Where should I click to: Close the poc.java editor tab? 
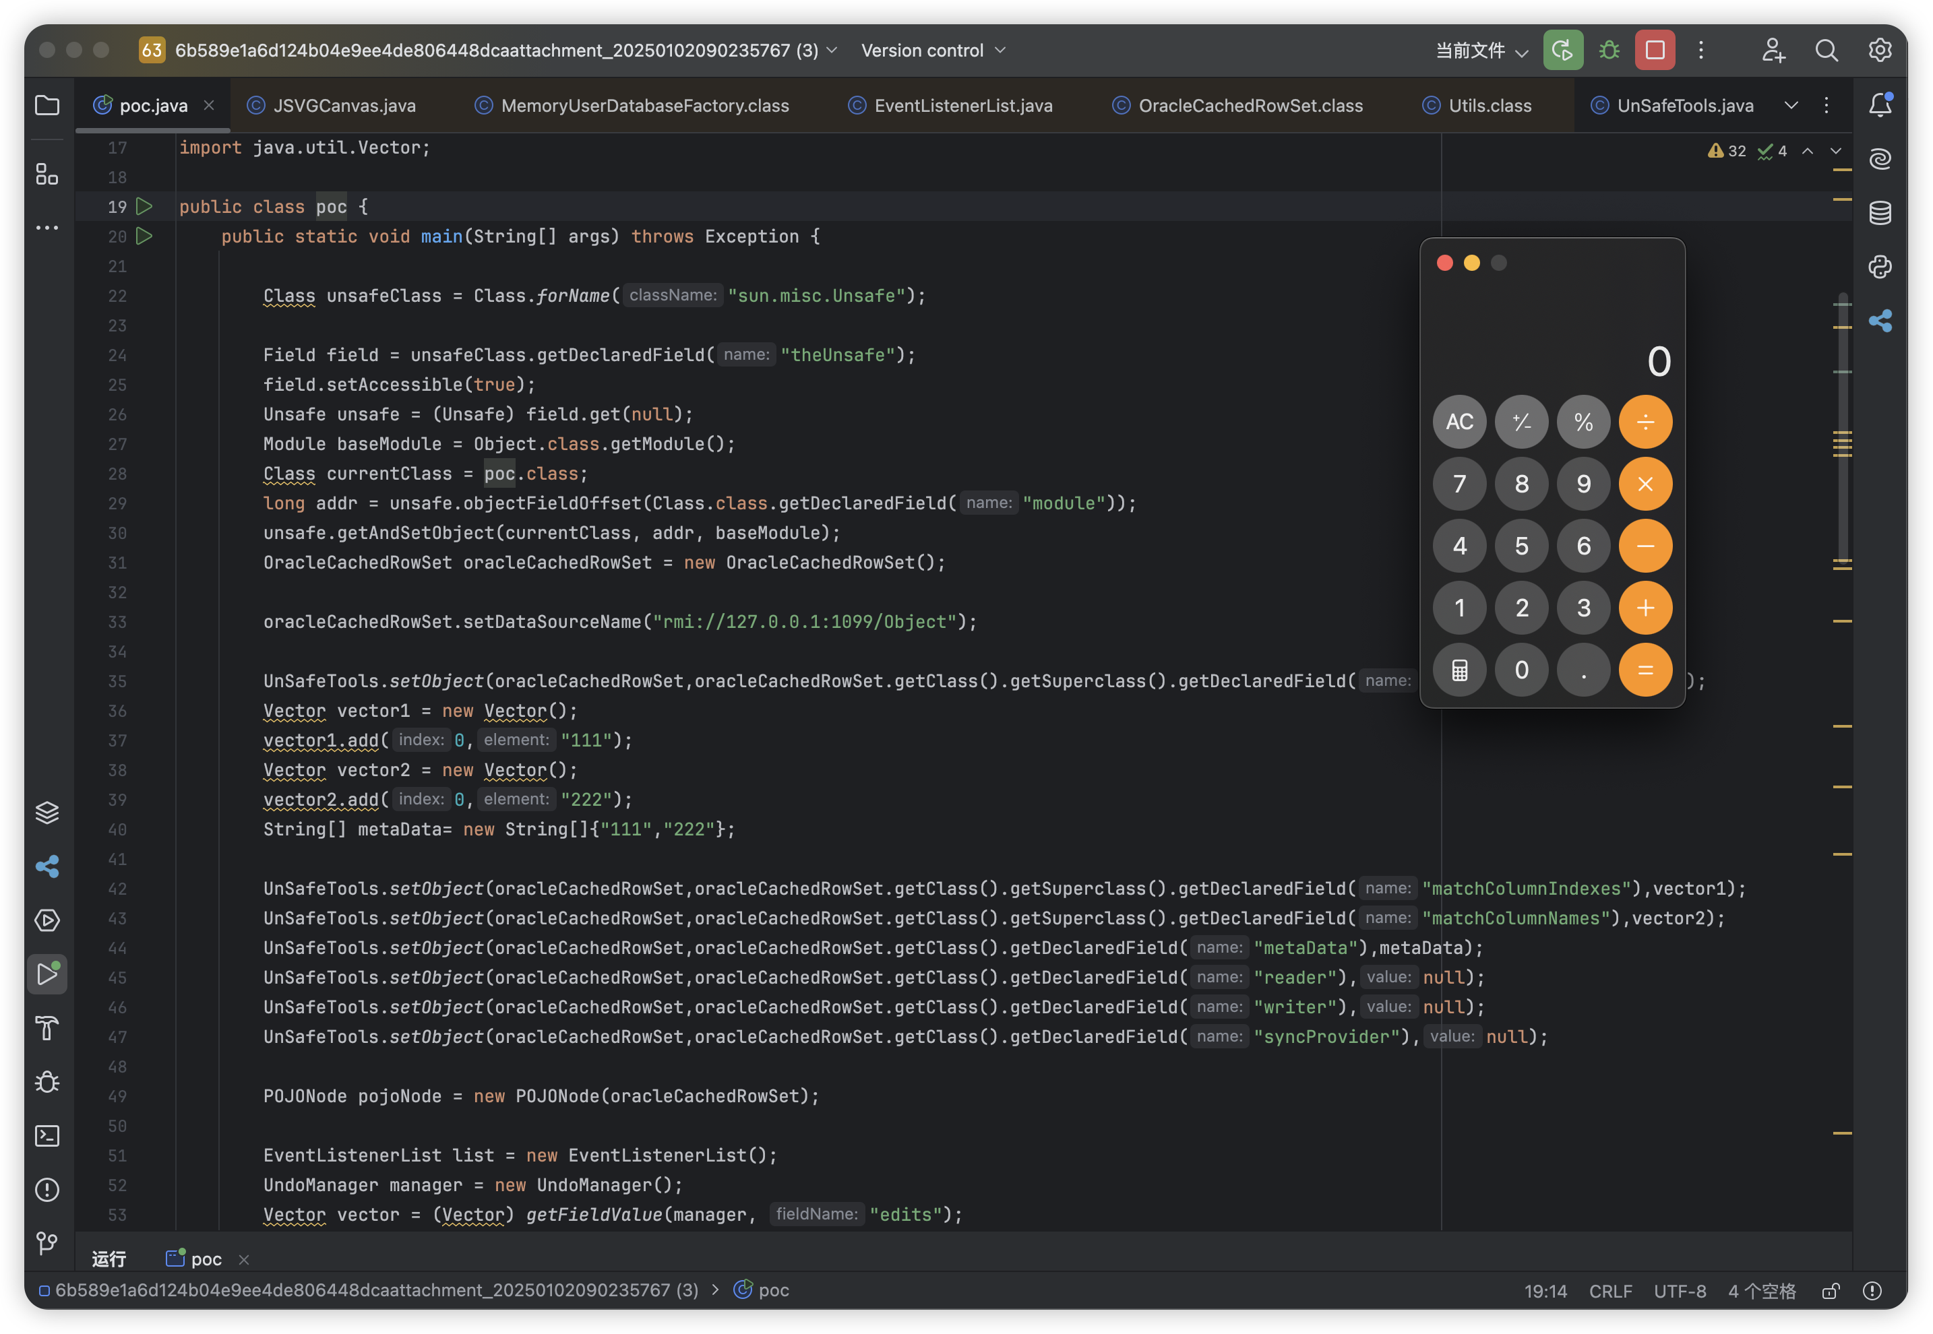click(x=209, y=105)
